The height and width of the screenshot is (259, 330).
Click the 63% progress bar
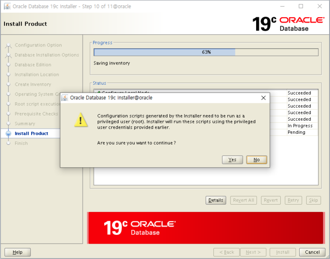pyautogui.click(x=206, y=52)
